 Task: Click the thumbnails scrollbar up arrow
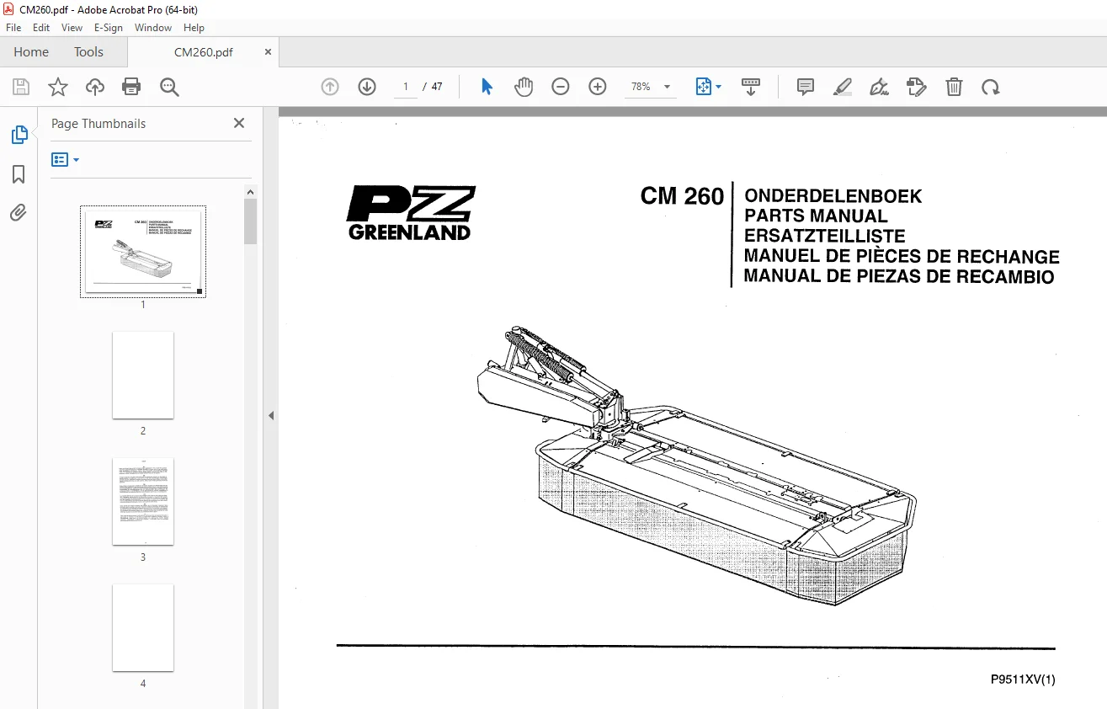click(x=251, y=192)
